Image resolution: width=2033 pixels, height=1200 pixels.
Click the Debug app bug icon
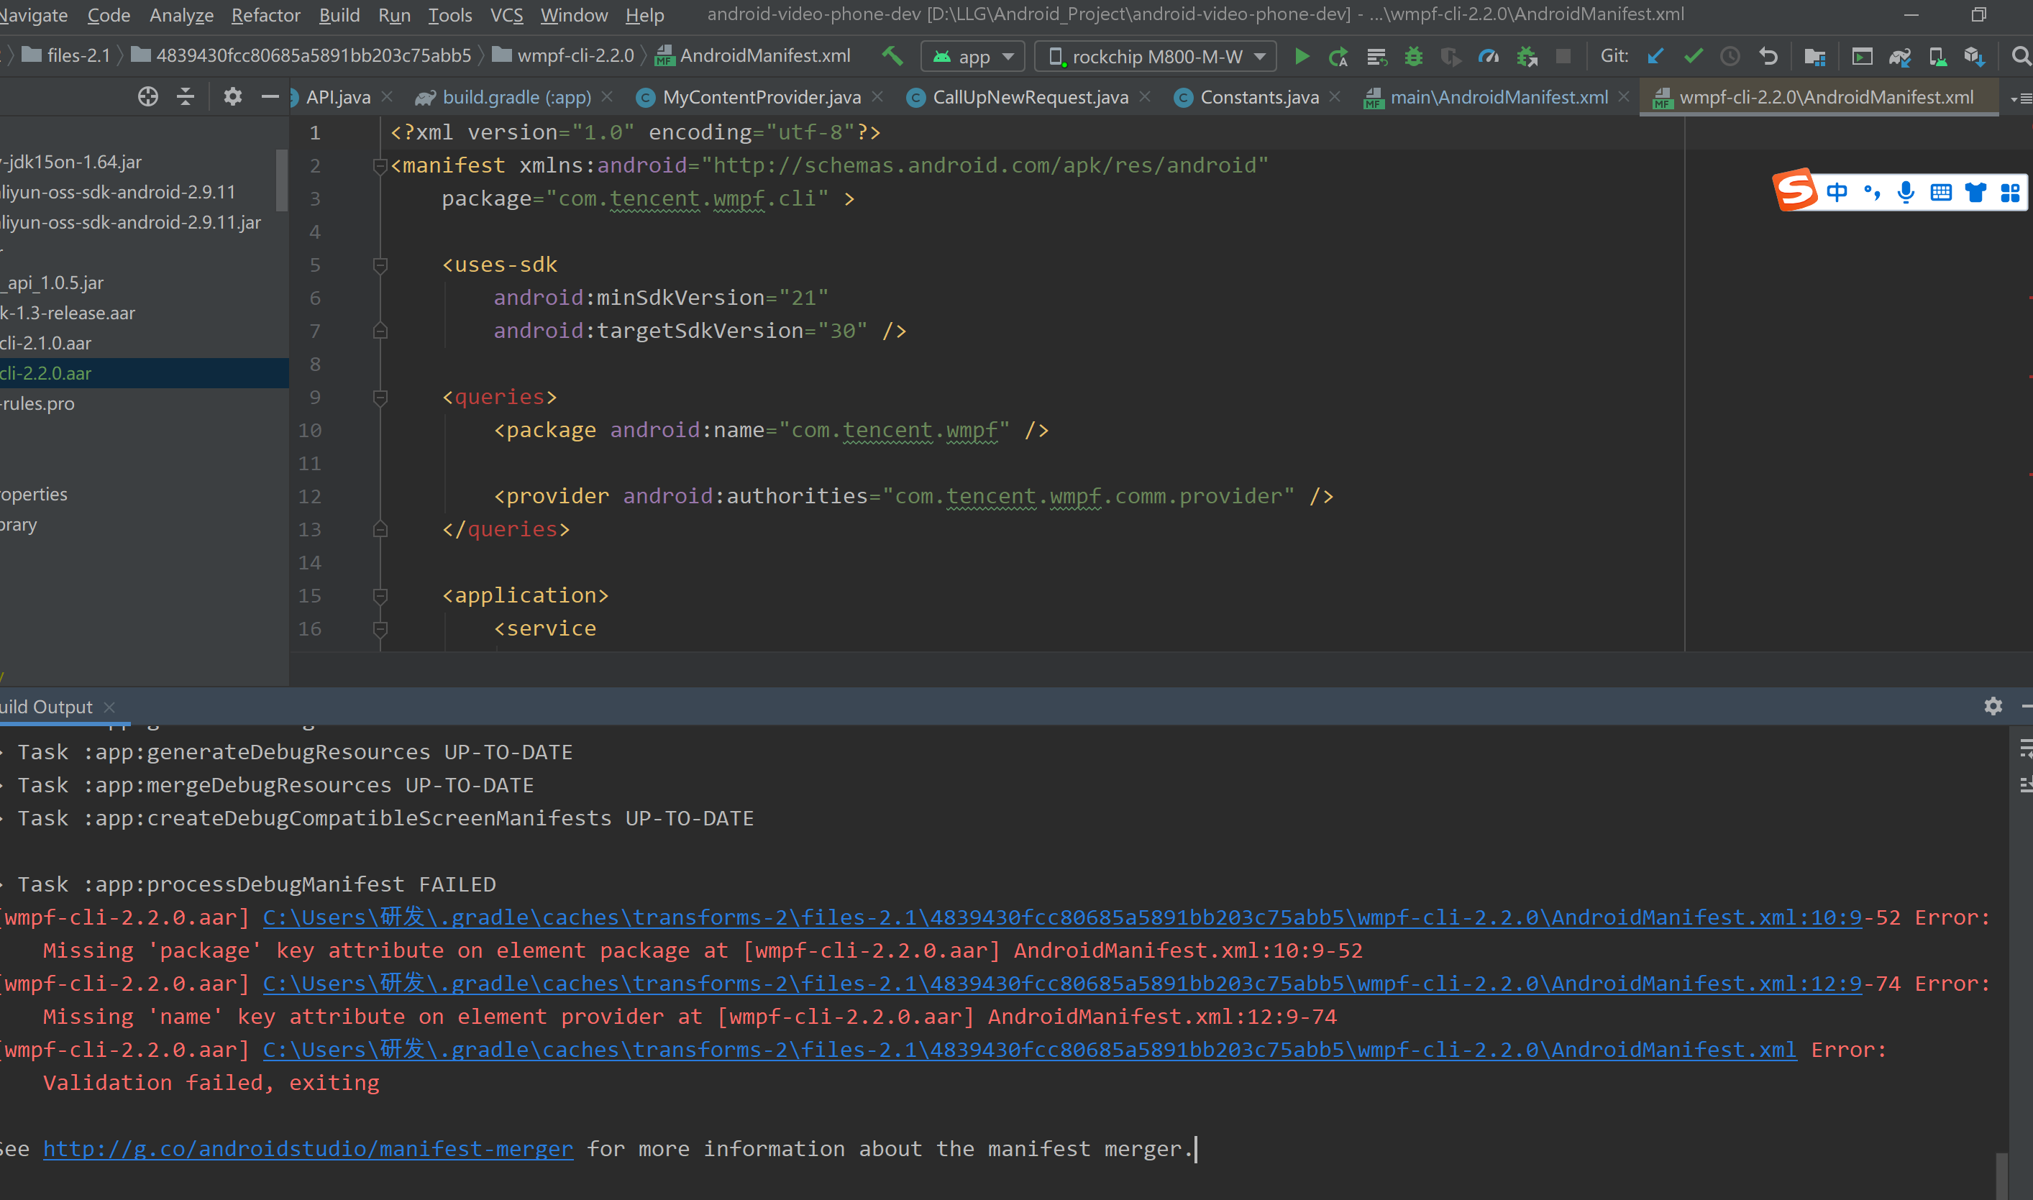(x=1413, y=56)
